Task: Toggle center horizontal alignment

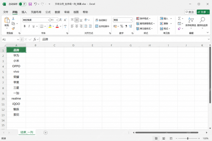Action: click(x=77, y=26)
